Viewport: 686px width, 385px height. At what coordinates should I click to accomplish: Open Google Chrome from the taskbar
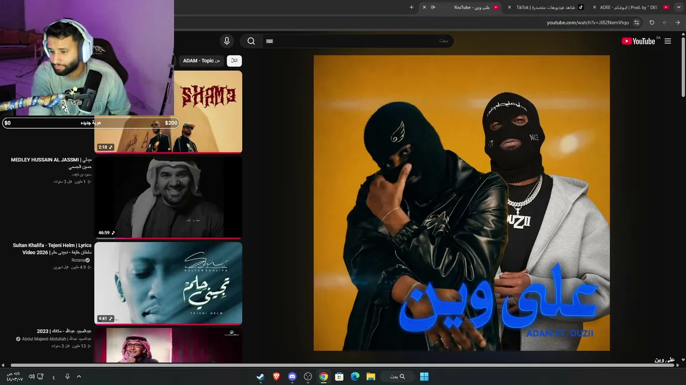[x=324, y=376]
